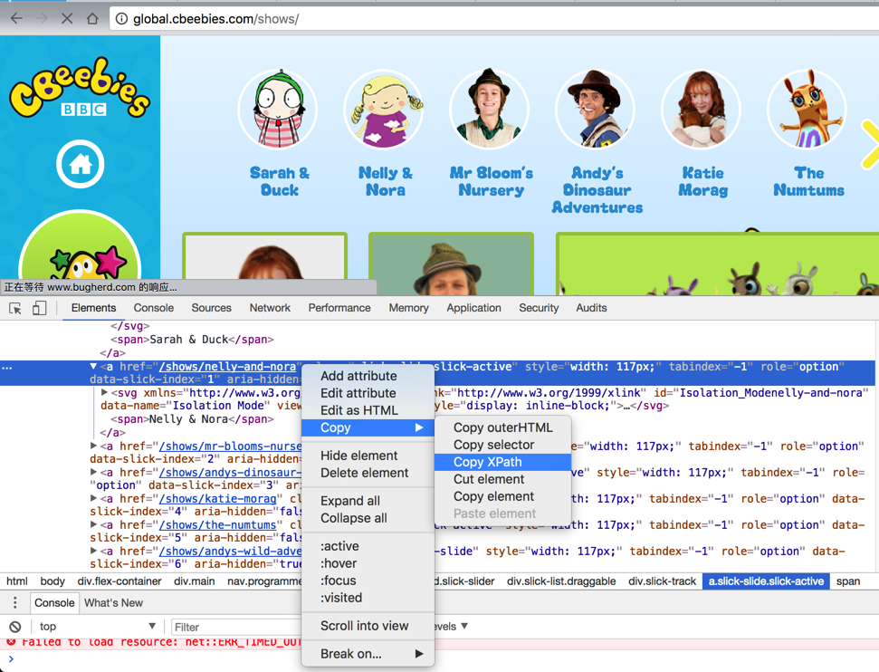Toggle the device toolbar icon
This screenshot has width=879, height=672.
[39, 308]
